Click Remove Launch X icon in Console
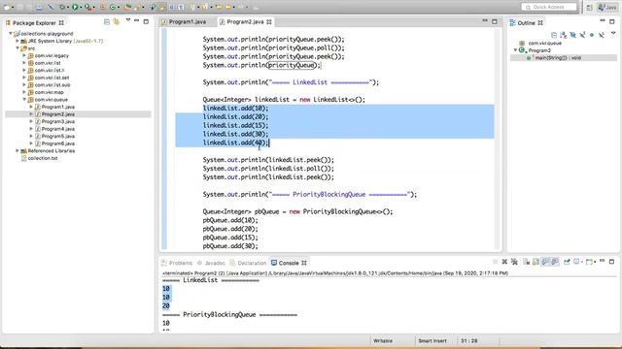Viewport: 622px width, 349px height. (504, 262)
